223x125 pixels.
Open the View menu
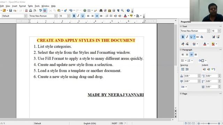point(8,6)
